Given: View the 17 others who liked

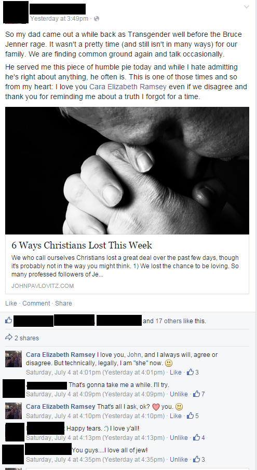Looking at the screenshot, I should 168,321.
